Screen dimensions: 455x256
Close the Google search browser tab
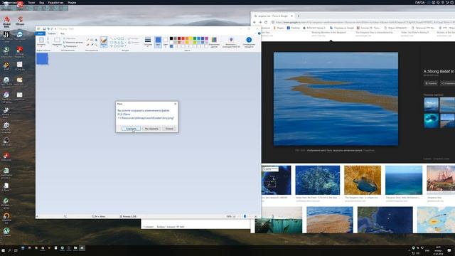click(291, 16)
